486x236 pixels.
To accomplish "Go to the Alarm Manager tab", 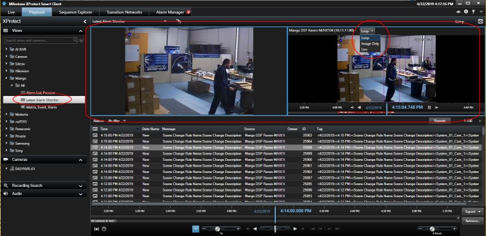I will tap(170, 12).
